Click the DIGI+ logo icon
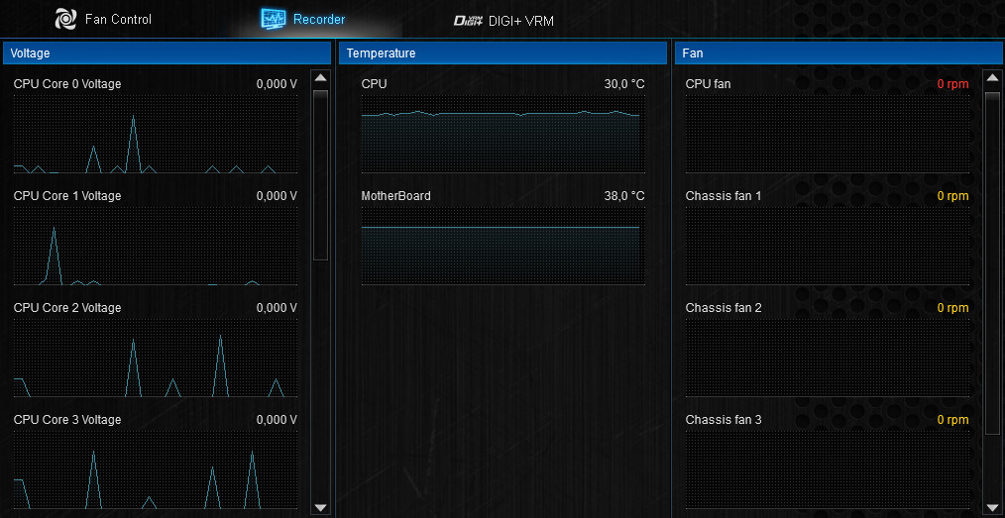The image size is (1005, 518). click(468, 21)
